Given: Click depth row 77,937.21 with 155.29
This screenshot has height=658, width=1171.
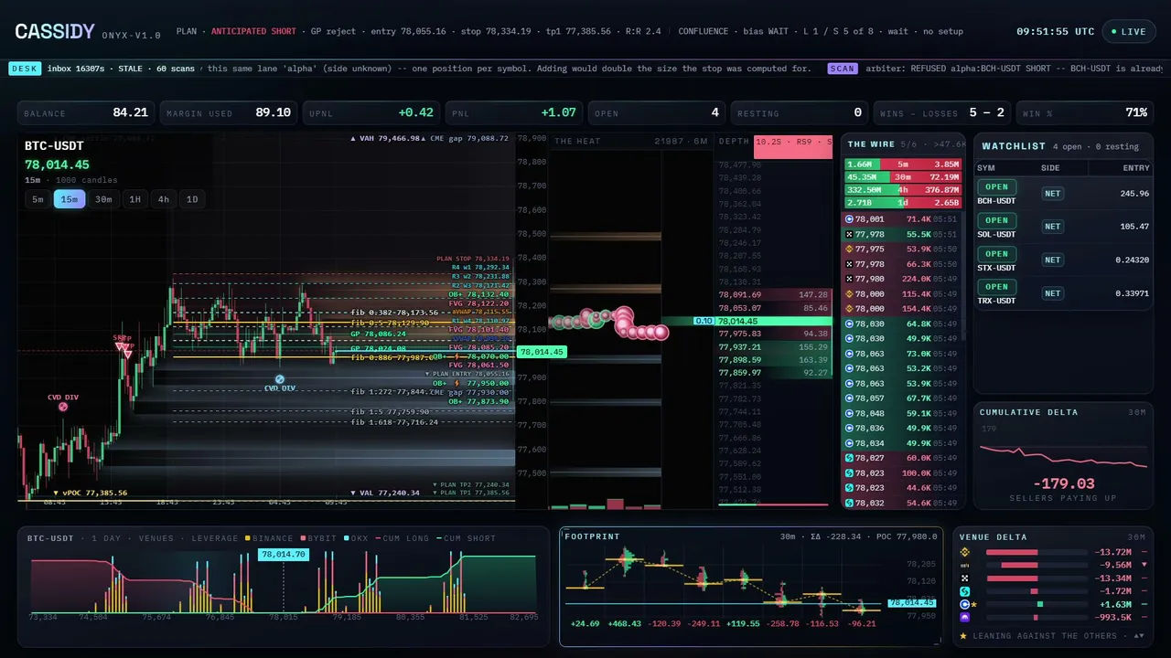Looking at the screenshot, I should point(773,347).
